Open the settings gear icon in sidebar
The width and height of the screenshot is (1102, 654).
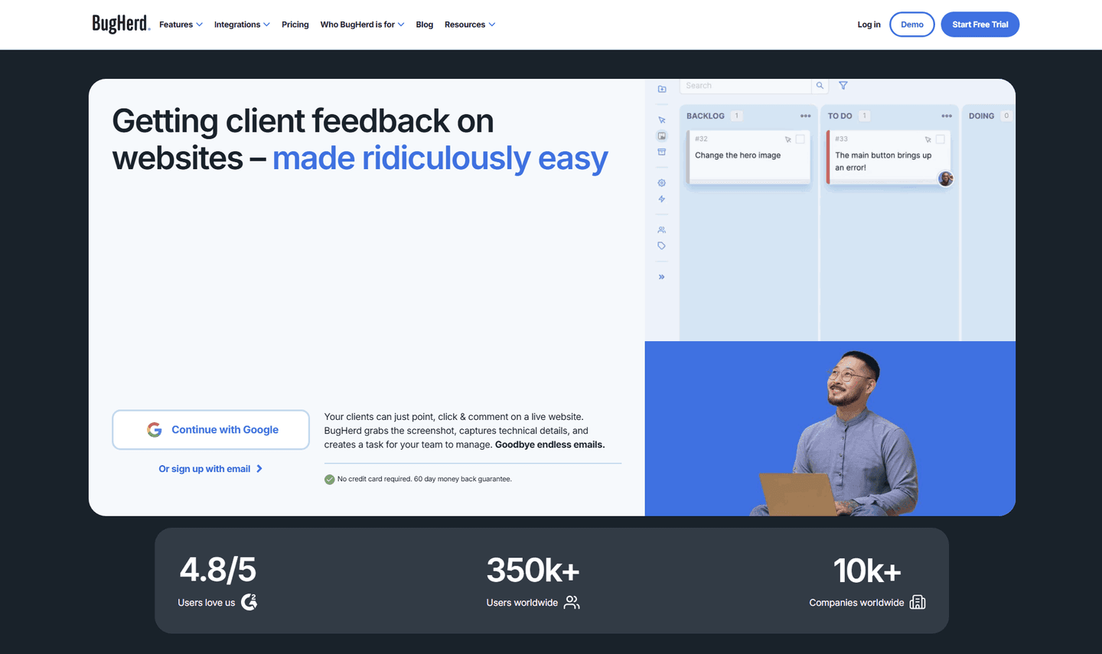pos(662,183)
